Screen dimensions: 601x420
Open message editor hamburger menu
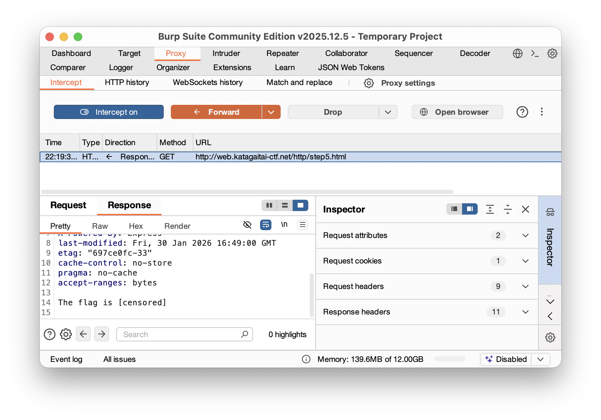[303, 225]
